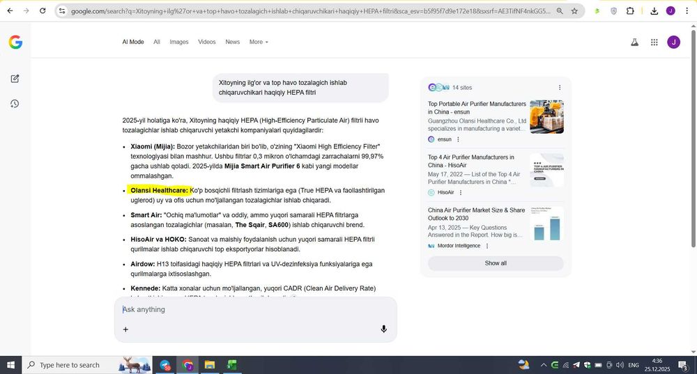The image size is (697, 374).
Task: Open the Extensions puzzle icon
Action: tap(630, 11)
